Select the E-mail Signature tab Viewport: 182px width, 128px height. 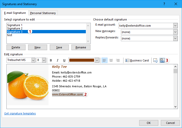click(15, 13)
